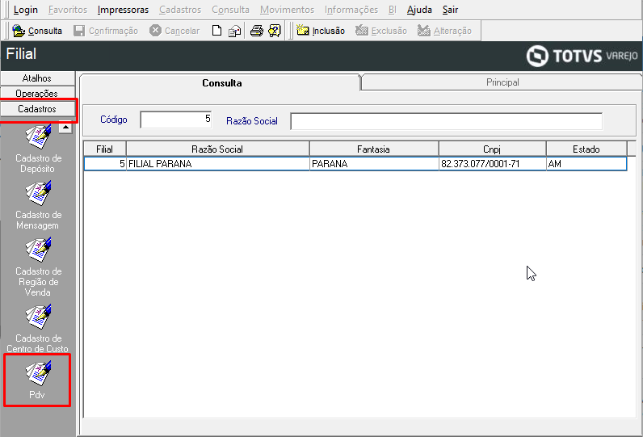Image resolution: width=643 pixels, height=437 pixels.
Task: Click the AM estado cell
Action: pyautogui.click(x=586, y=163)
